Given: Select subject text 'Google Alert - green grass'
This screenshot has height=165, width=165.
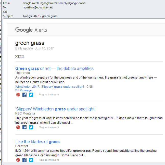Looking at the screenshot, I should click(x=40, y=16).
